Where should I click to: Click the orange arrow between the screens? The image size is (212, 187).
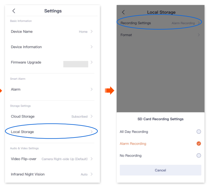coord(109,90)
